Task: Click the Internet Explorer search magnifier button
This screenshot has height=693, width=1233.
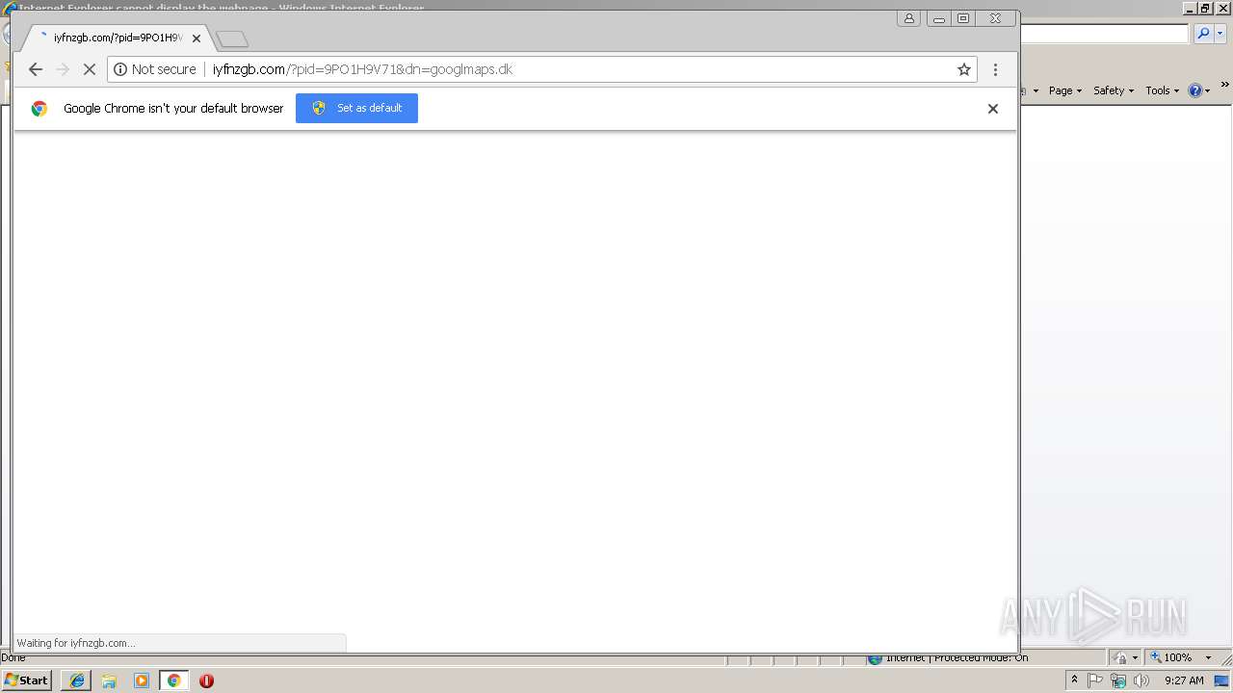Action: [x=1202, y=34]
